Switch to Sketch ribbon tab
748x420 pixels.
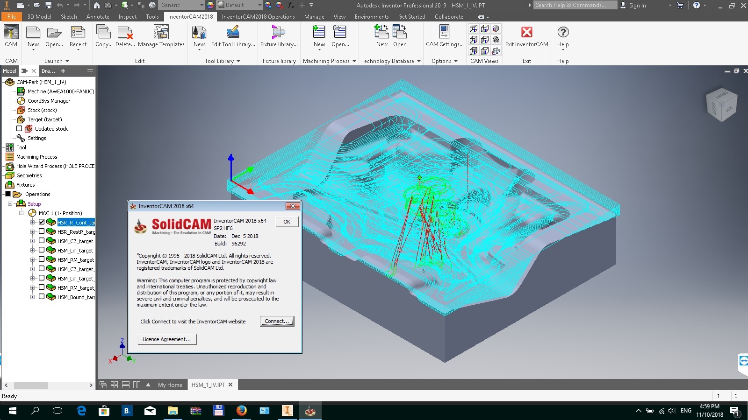tap(69, 17)
